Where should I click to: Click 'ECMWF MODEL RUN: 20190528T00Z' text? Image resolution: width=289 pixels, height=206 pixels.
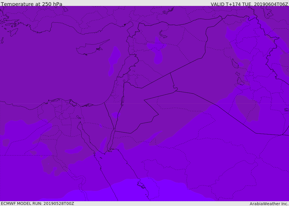38,203
